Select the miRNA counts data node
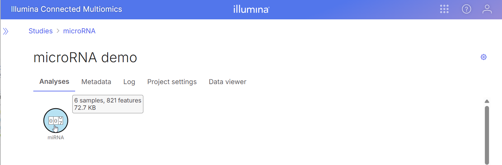The height and width of the screenshot is (165, 502). pyautogui.click(x=56, y=121)
